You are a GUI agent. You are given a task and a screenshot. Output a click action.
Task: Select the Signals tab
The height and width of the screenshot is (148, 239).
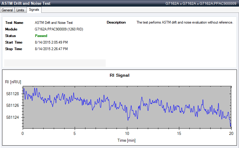coord(34,10)
